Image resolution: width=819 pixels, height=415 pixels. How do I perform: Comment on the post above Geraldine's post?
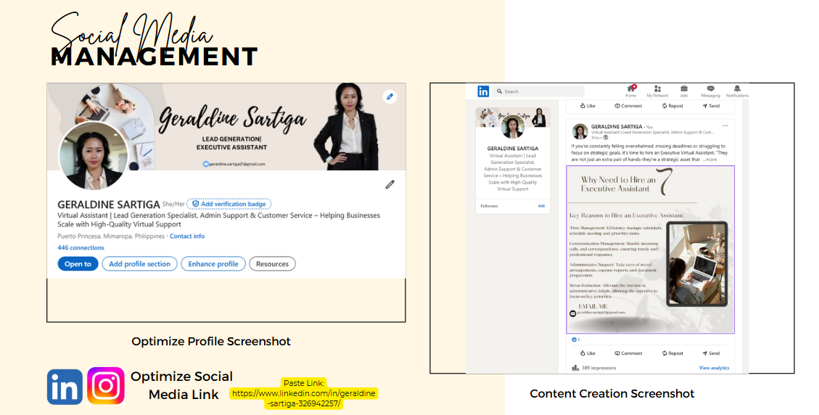[x=628, y=106]
